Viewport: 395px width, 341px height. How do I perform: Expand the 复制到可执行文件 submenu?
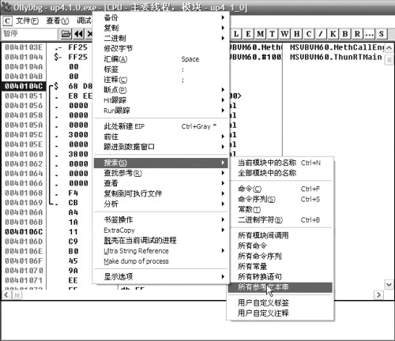click(x=160, y=193)
